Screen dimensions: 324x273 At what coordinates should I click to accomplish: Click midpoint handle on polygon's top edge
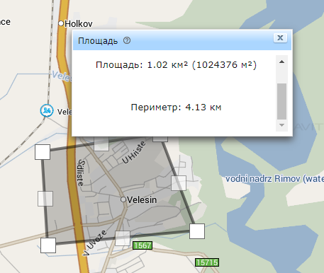pos(101,144)
